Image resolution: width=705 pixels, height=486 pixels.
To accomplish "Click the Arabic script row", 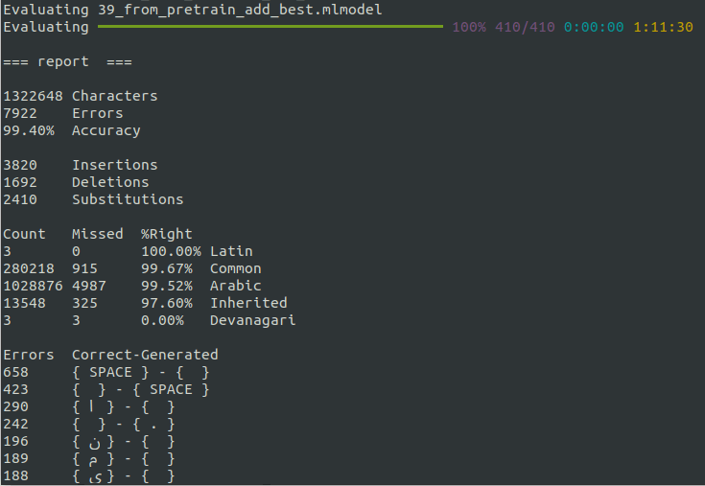I will (x=235, y=286).
